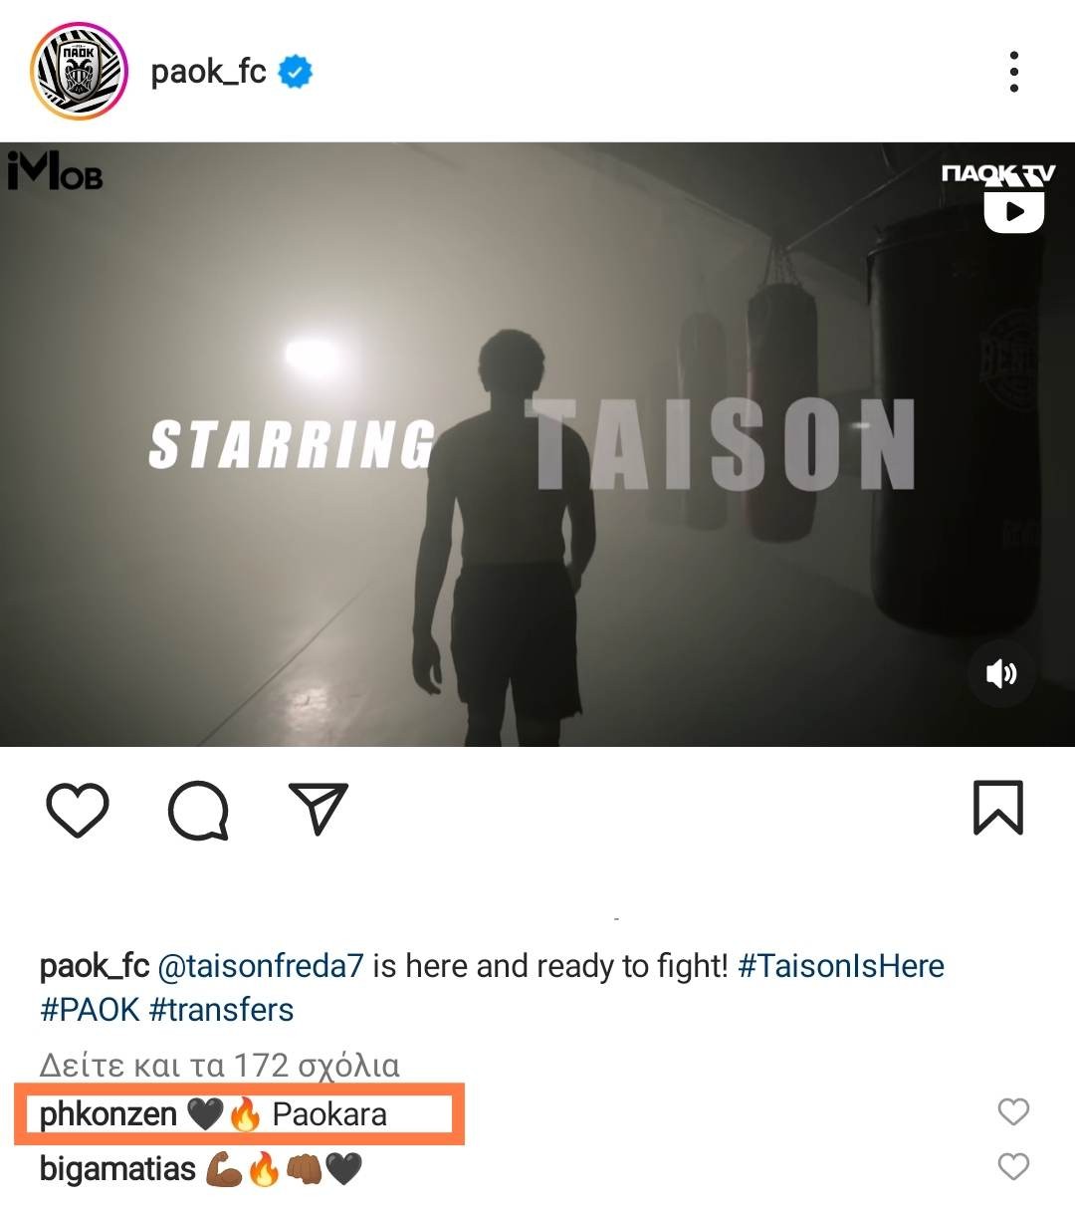Like the bigamatias emoji comment
Image resolution: width=1075 pixels, height=1209 pixels.
pos(1013,1166)
